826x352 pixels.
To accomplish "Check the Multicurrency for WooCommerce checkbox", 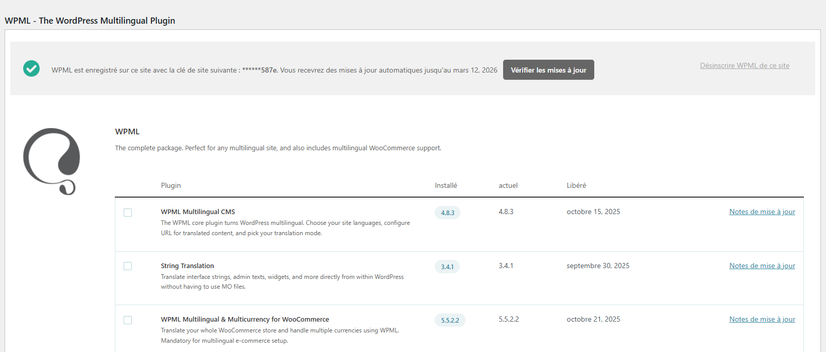I will coord(128,320).
